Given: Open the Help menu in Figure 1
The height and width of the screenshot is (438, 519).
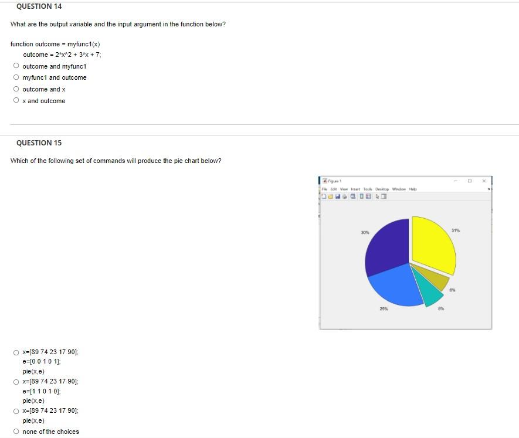Looking at the screenshot, I should pos(413,189).
